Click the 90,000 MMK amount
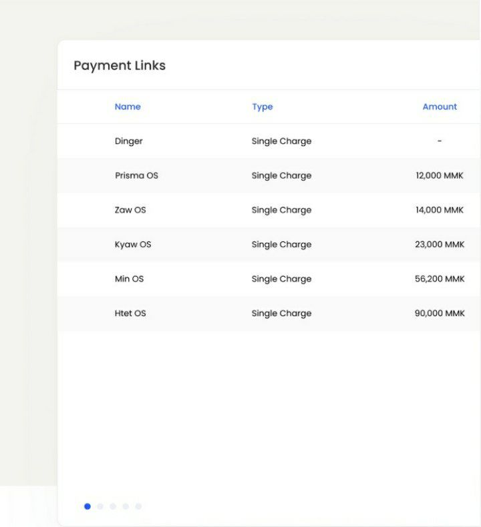Screen dimensions: 481x527 [x=440, y=314]
